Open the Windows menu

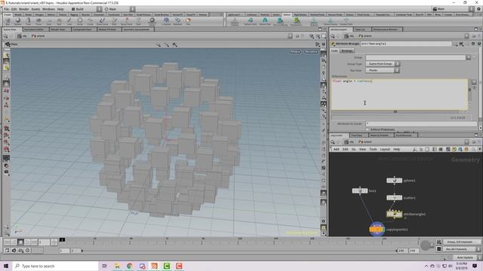(x=48, y=9)
